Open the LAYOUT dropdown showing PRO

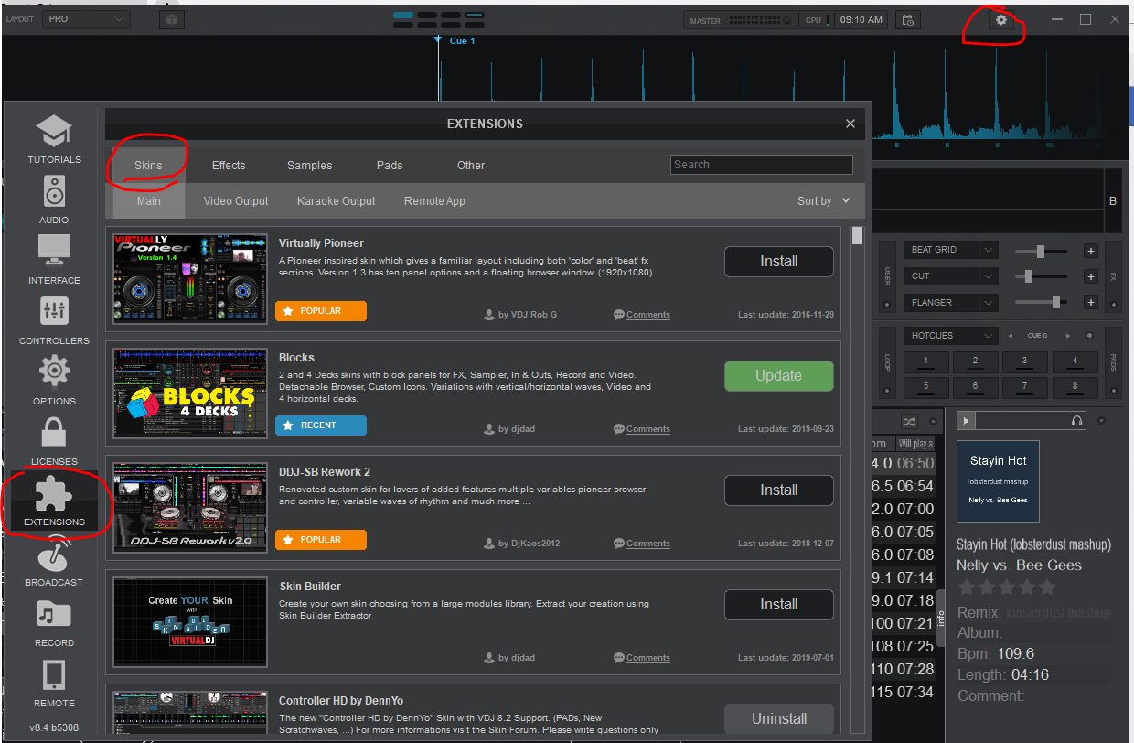point(85,18)
